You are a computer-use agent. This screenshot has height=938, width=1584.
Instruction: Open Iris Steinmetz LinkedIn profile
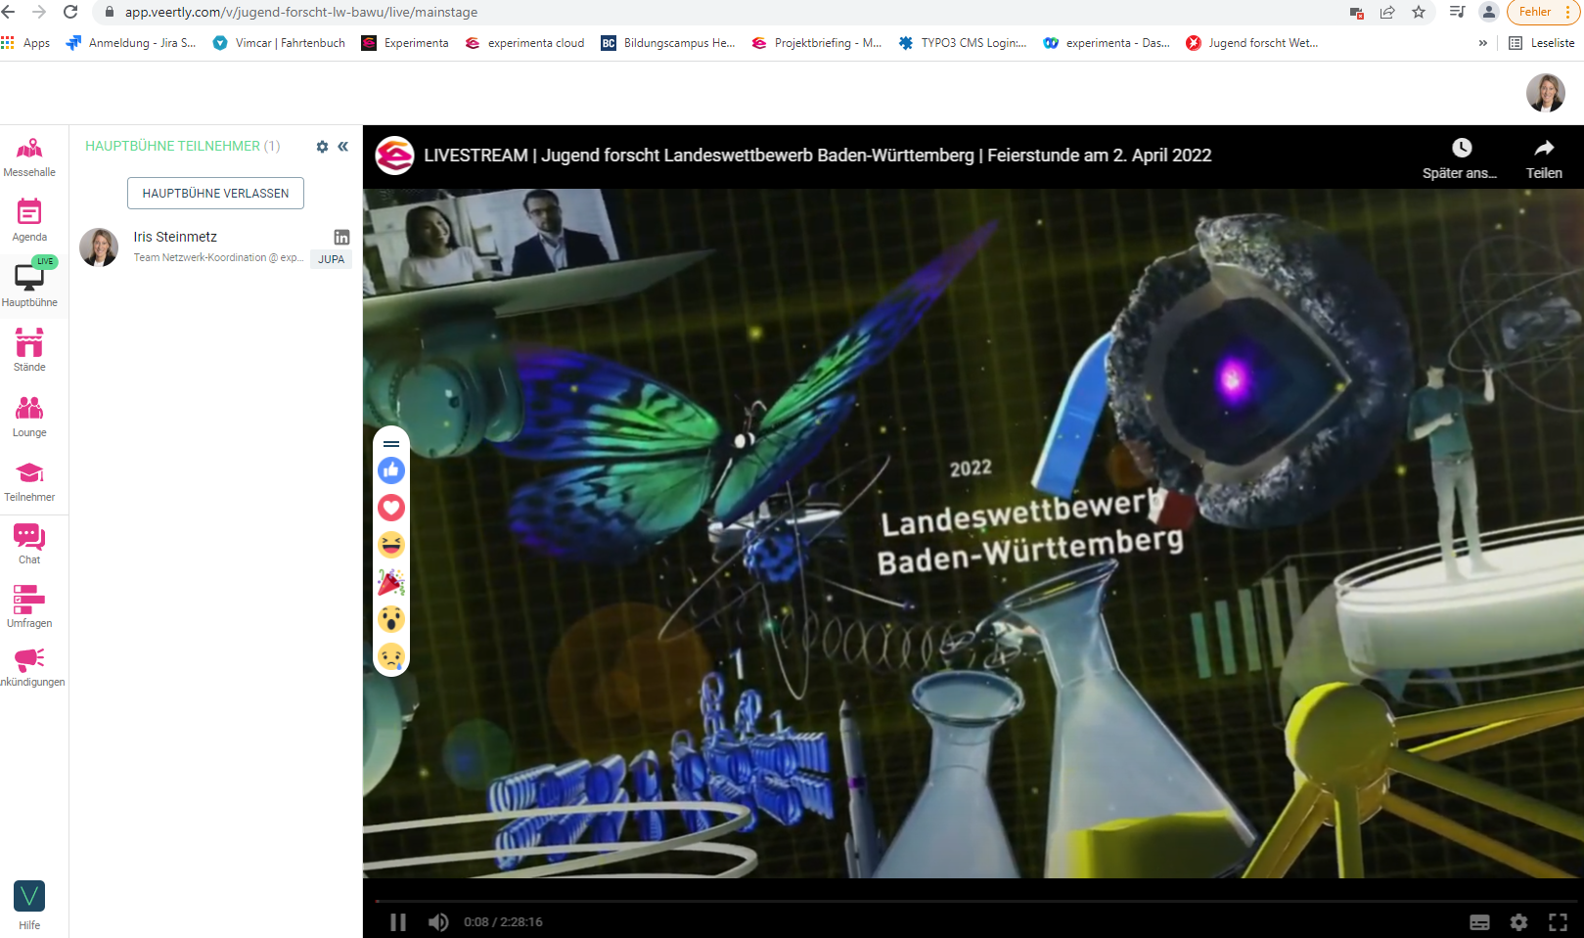tap(341, 237)
